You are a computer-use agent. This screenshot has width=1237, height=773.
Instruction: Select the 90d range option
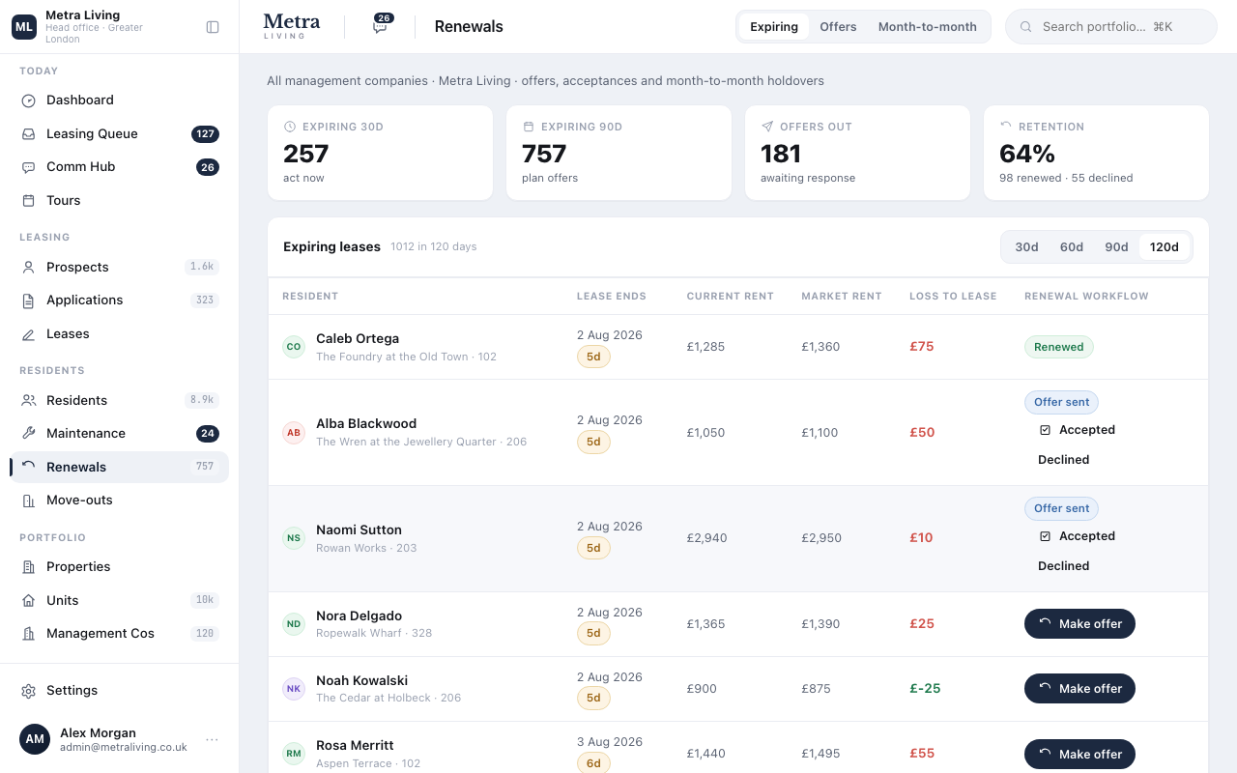pos(1116,247)
